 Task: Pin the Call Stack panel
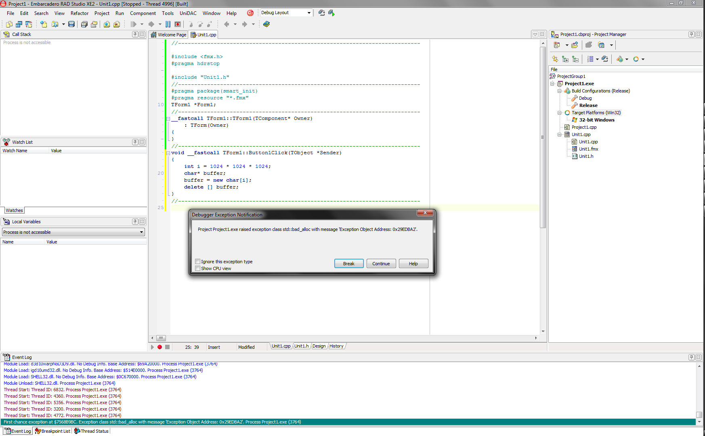tap(135, 34)
